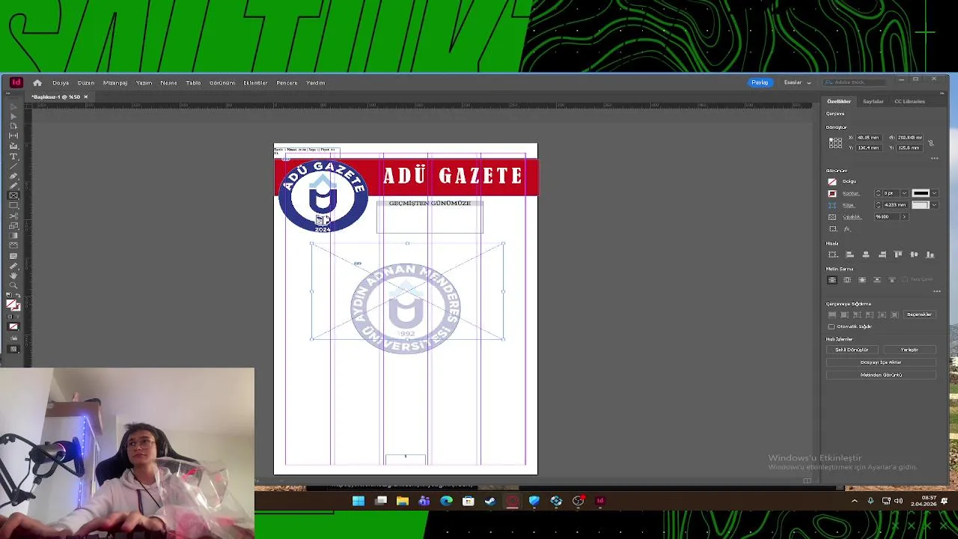The image size is (958, 539).
Task: Select the Gradient Swatch tool
Action: coord(13,235)
